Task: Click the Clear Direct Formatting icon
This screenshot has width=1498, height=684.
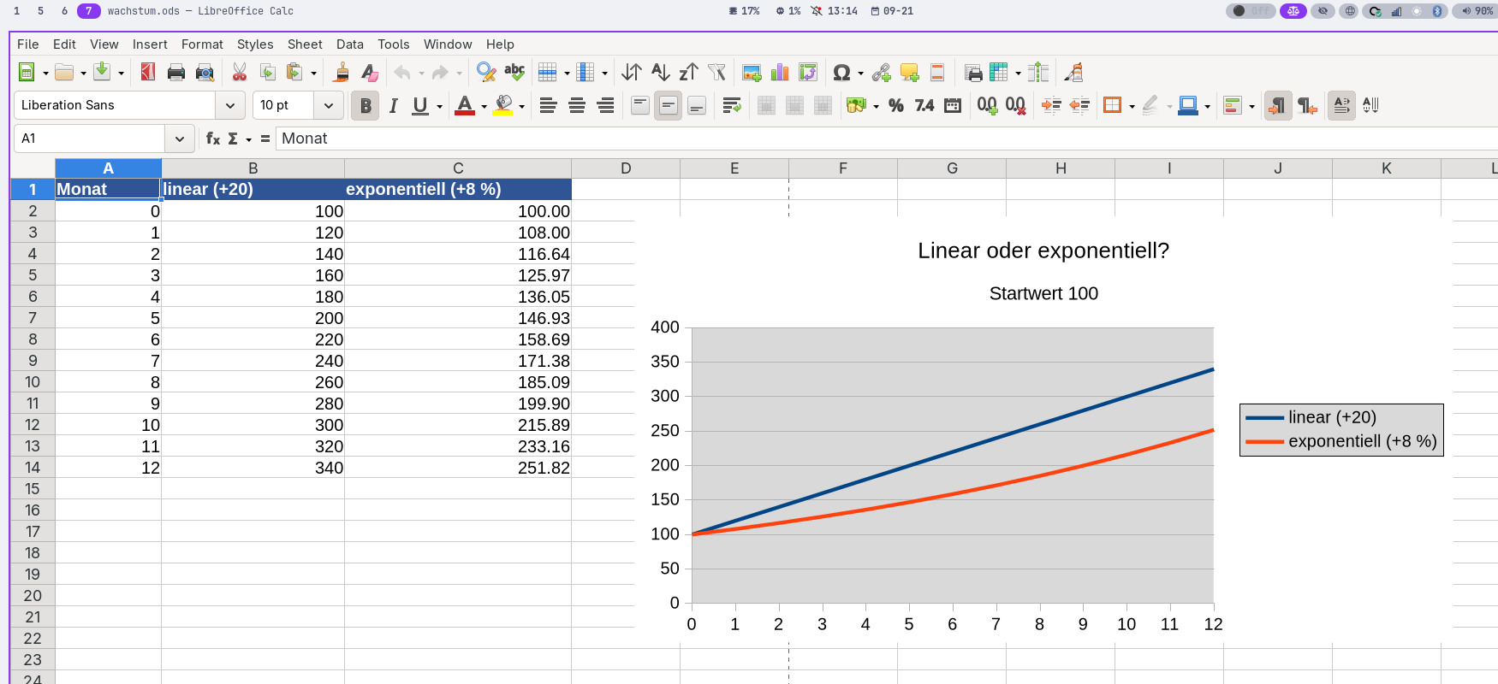Action: click(369, 73)
